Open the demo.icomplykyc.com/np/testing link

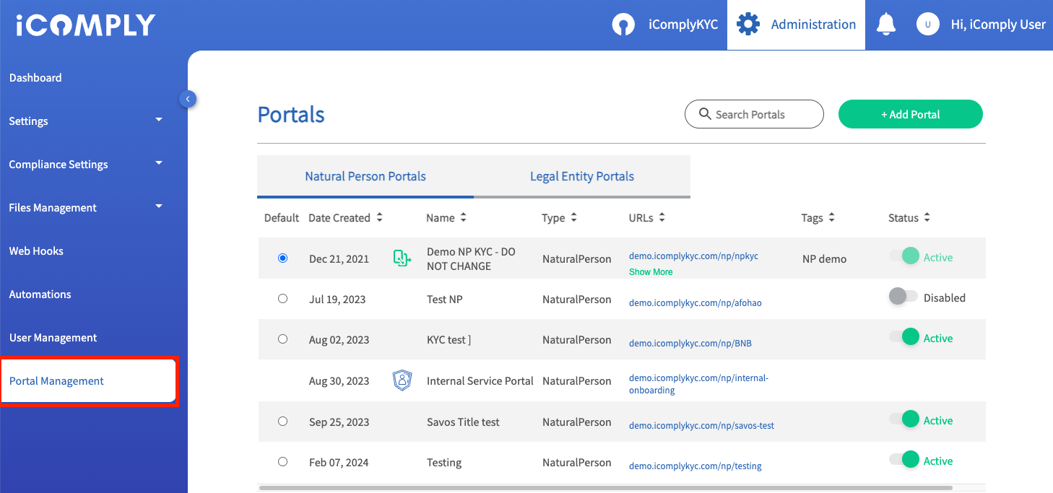coord(695,466)
